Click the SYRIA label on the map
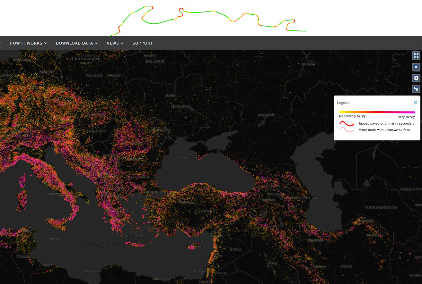Screen dimensions: 422x284 pyautogui.click(x=236, y=250)
